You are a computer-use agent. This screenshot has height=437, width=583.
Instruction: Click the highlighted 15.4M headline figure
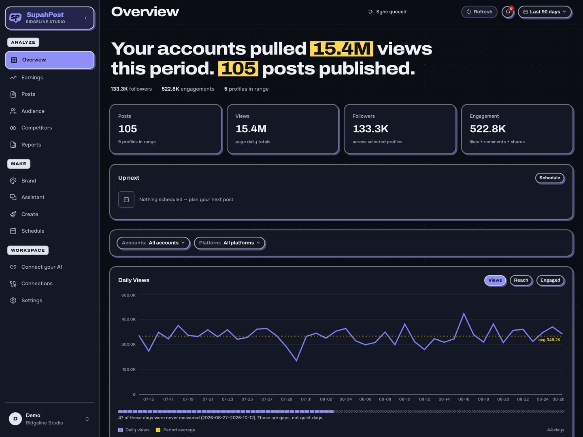(342, 49)
